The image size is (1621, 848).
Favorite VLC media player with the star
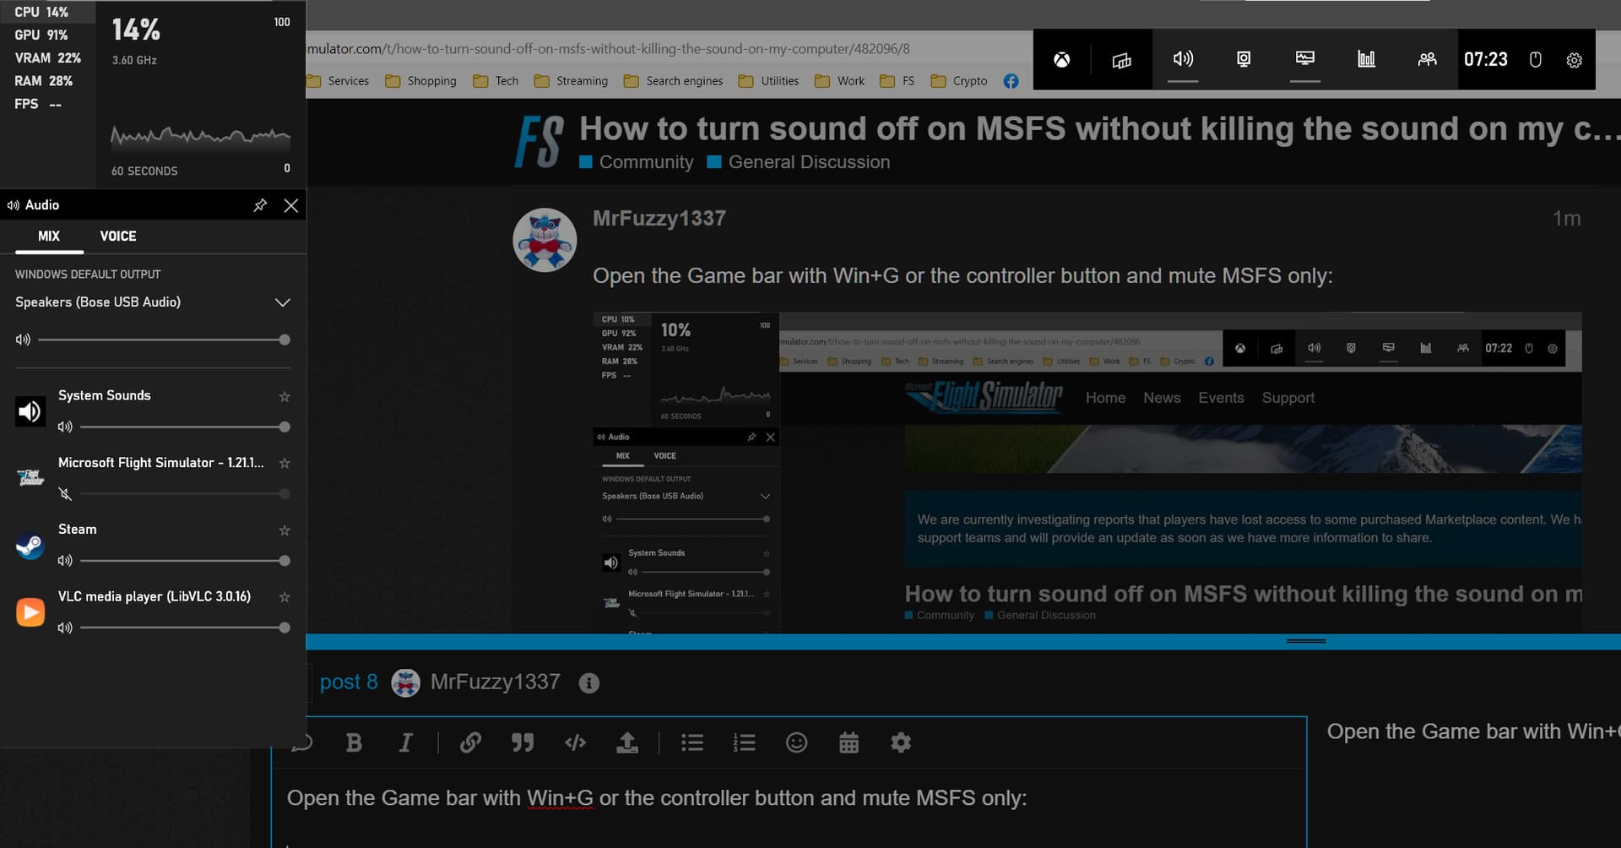coord(285,597)
